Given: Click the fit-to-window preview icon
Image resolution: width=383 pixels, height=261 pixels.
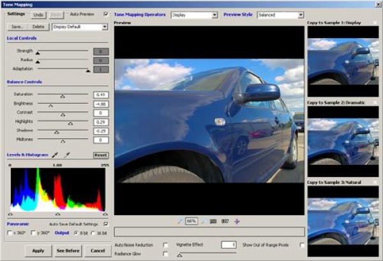Looking at the screenshot, I should click(x=213, y=221).
